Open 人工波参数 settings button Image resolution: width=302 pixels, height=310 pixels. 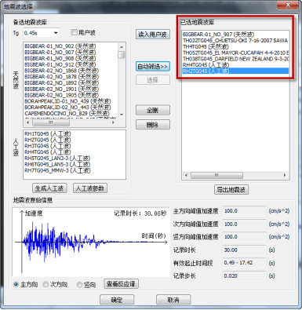click(x=90, y=188)
